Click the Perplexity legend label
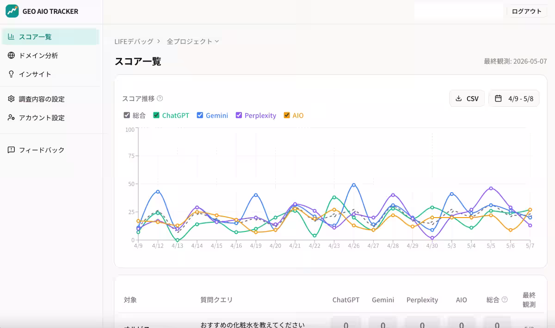 [x=260, y=115]
